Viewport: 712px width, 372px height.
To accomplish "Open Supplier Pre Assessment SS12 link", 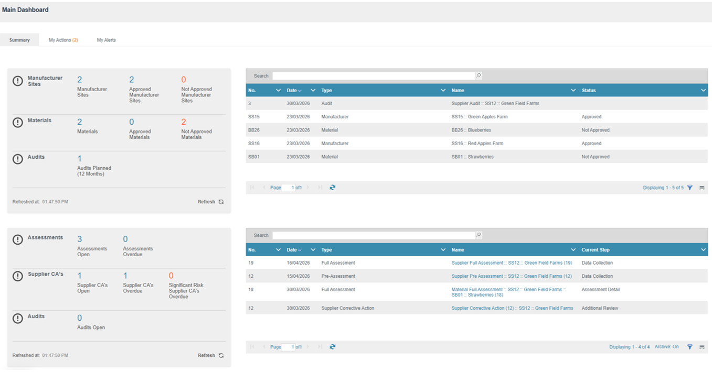I will click(512, 276).
